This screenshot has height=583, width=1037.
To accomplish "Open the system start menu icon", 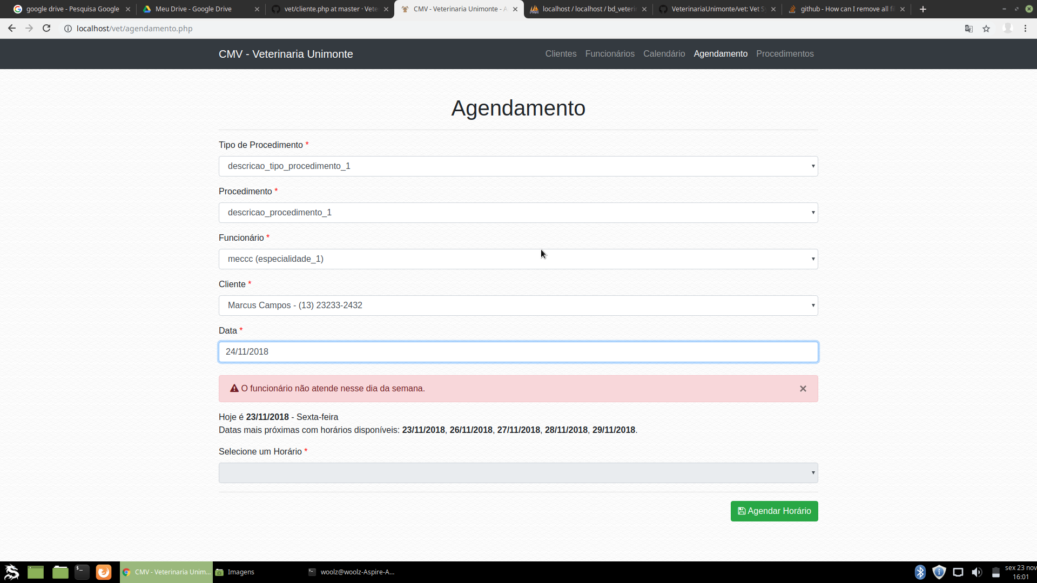I will click(x=12, y=572).
